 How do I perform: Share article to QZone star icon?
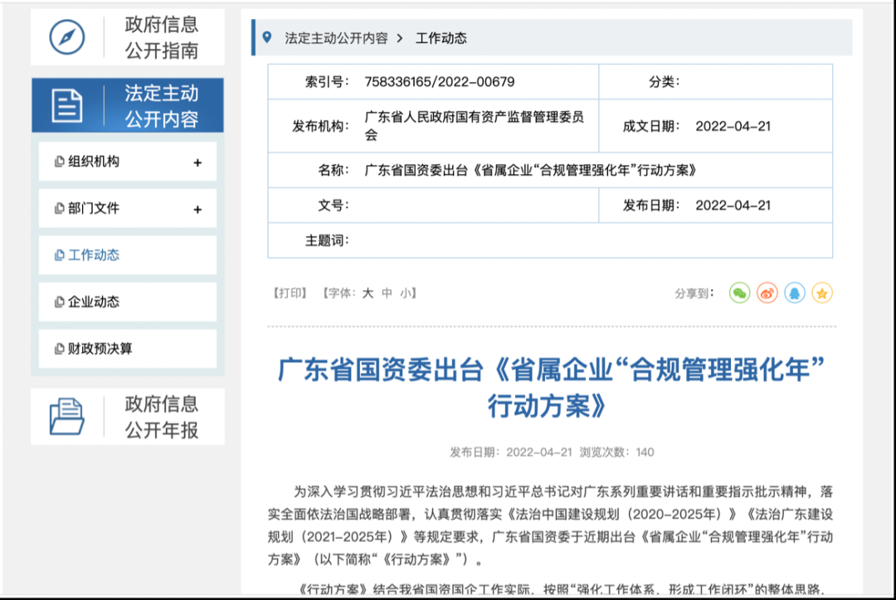click(821, 293)
